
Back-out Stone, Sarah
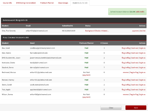(135, 85)
